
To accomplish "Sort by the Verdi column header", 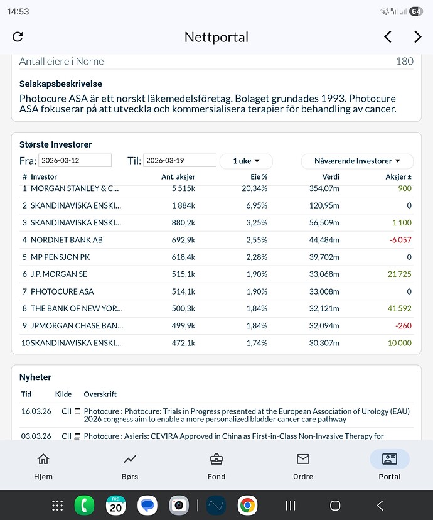I will (331, 177).
